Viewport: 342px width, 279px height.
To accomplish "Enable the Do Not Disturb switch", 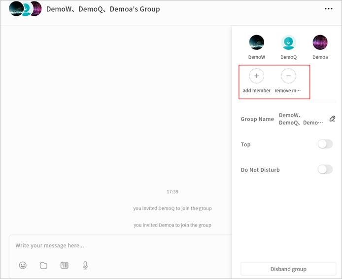I will click(x=325, y=169).
